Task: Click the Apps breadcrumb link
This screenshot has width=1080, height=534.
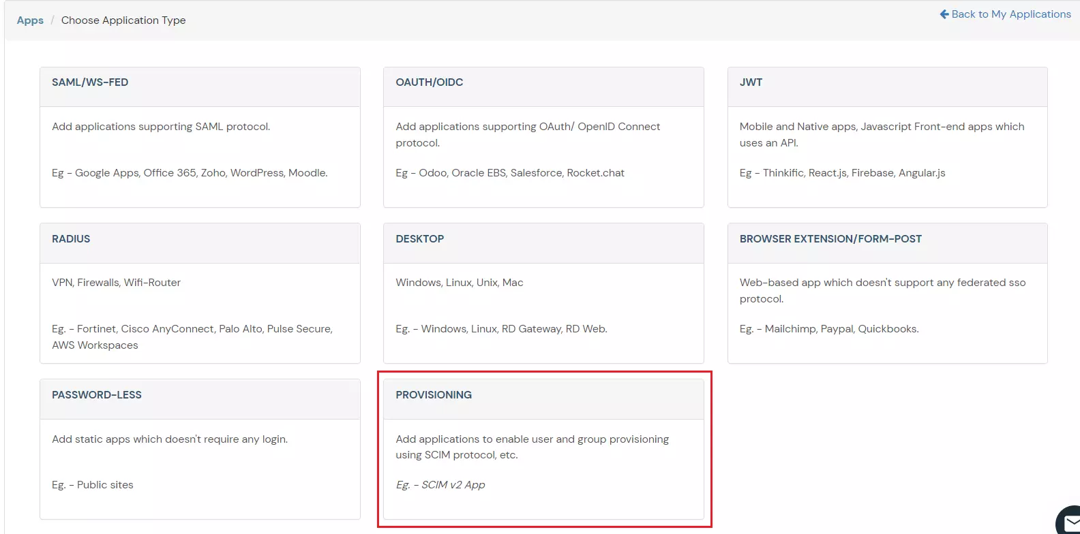Action: pos(30,20)
